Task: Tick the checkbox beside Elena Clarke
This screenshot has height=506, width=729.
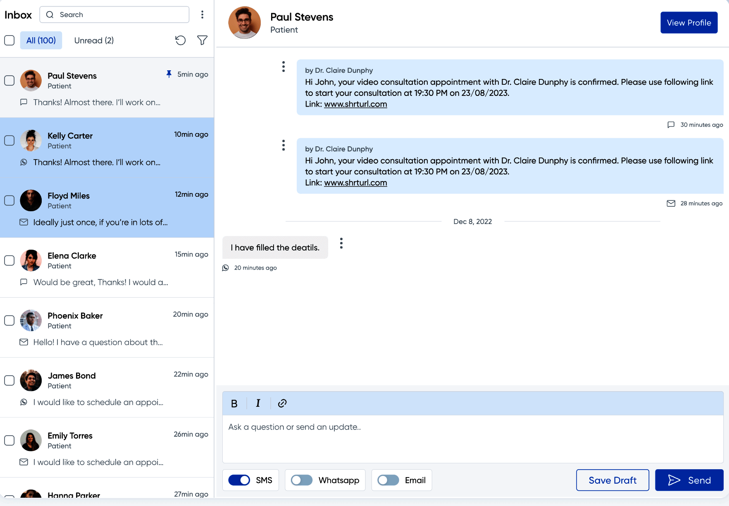Action: click(9, 260)
